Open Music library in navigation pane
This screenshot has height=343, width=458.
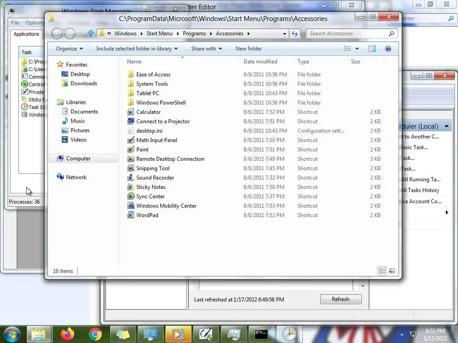point(78,121)
